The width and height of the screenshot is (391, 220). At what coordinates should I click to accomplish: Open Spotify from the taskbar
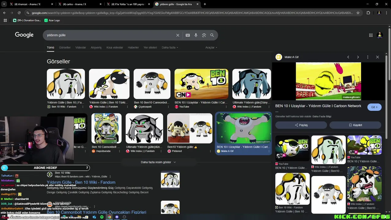coord(102,217)
